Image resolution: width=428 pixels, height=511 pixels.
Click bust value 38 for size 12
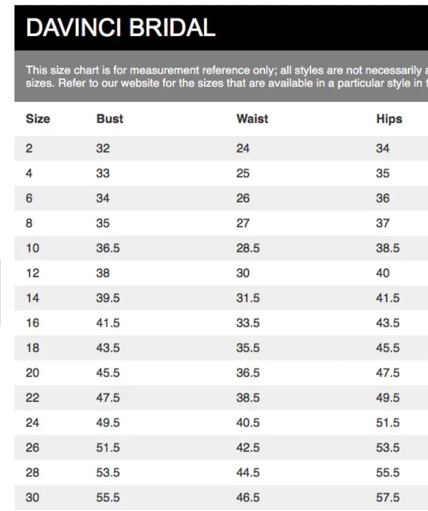[x=103, y=273]
